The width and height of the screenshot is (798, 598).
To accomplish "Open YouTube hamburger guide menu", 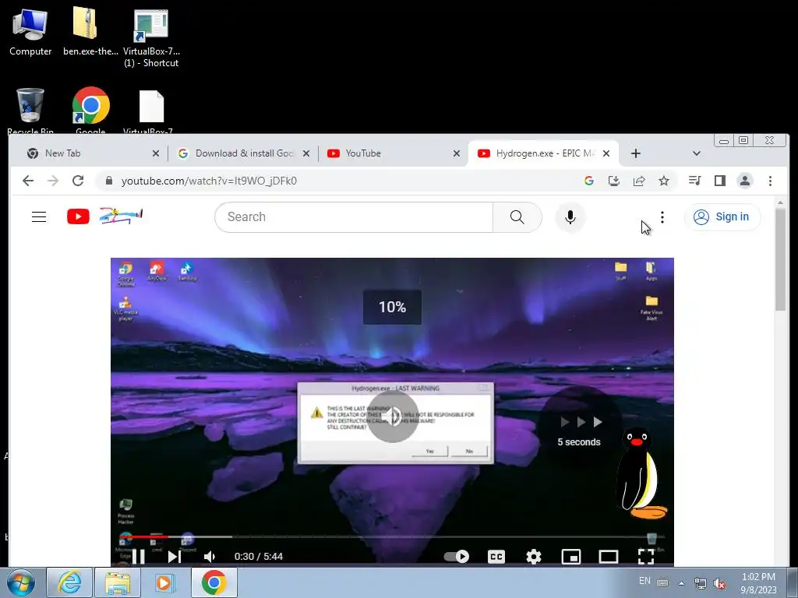I will coord(39,217).
